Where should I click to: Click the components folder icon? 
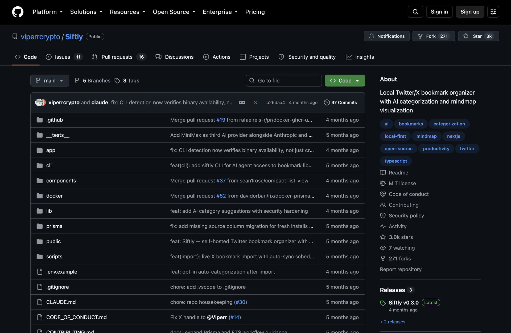[x=40, y=181]
